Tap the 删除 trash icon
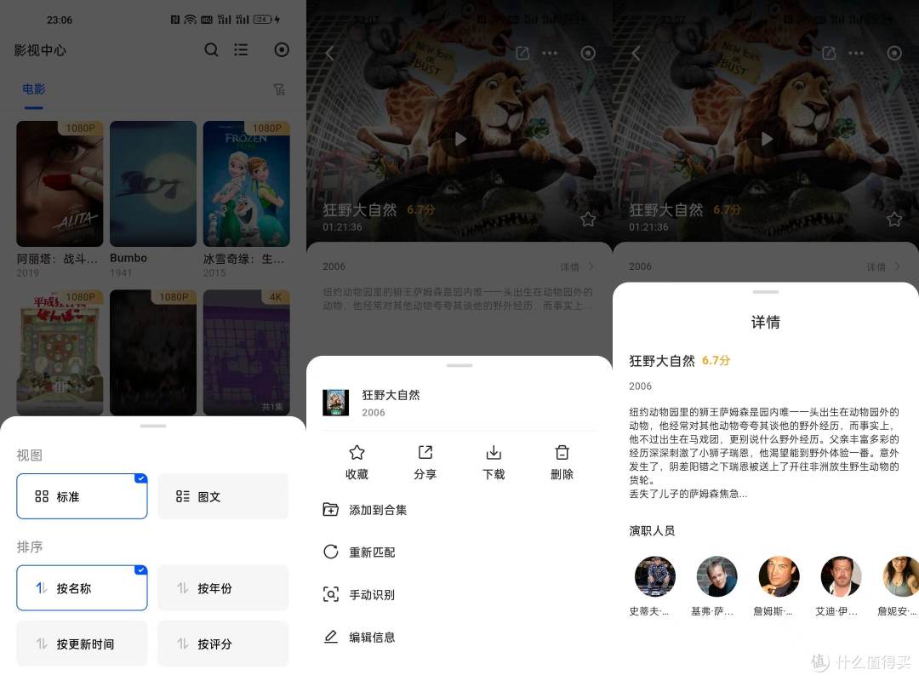The width and height of the screenshot is (919, 681). [562, 453]
